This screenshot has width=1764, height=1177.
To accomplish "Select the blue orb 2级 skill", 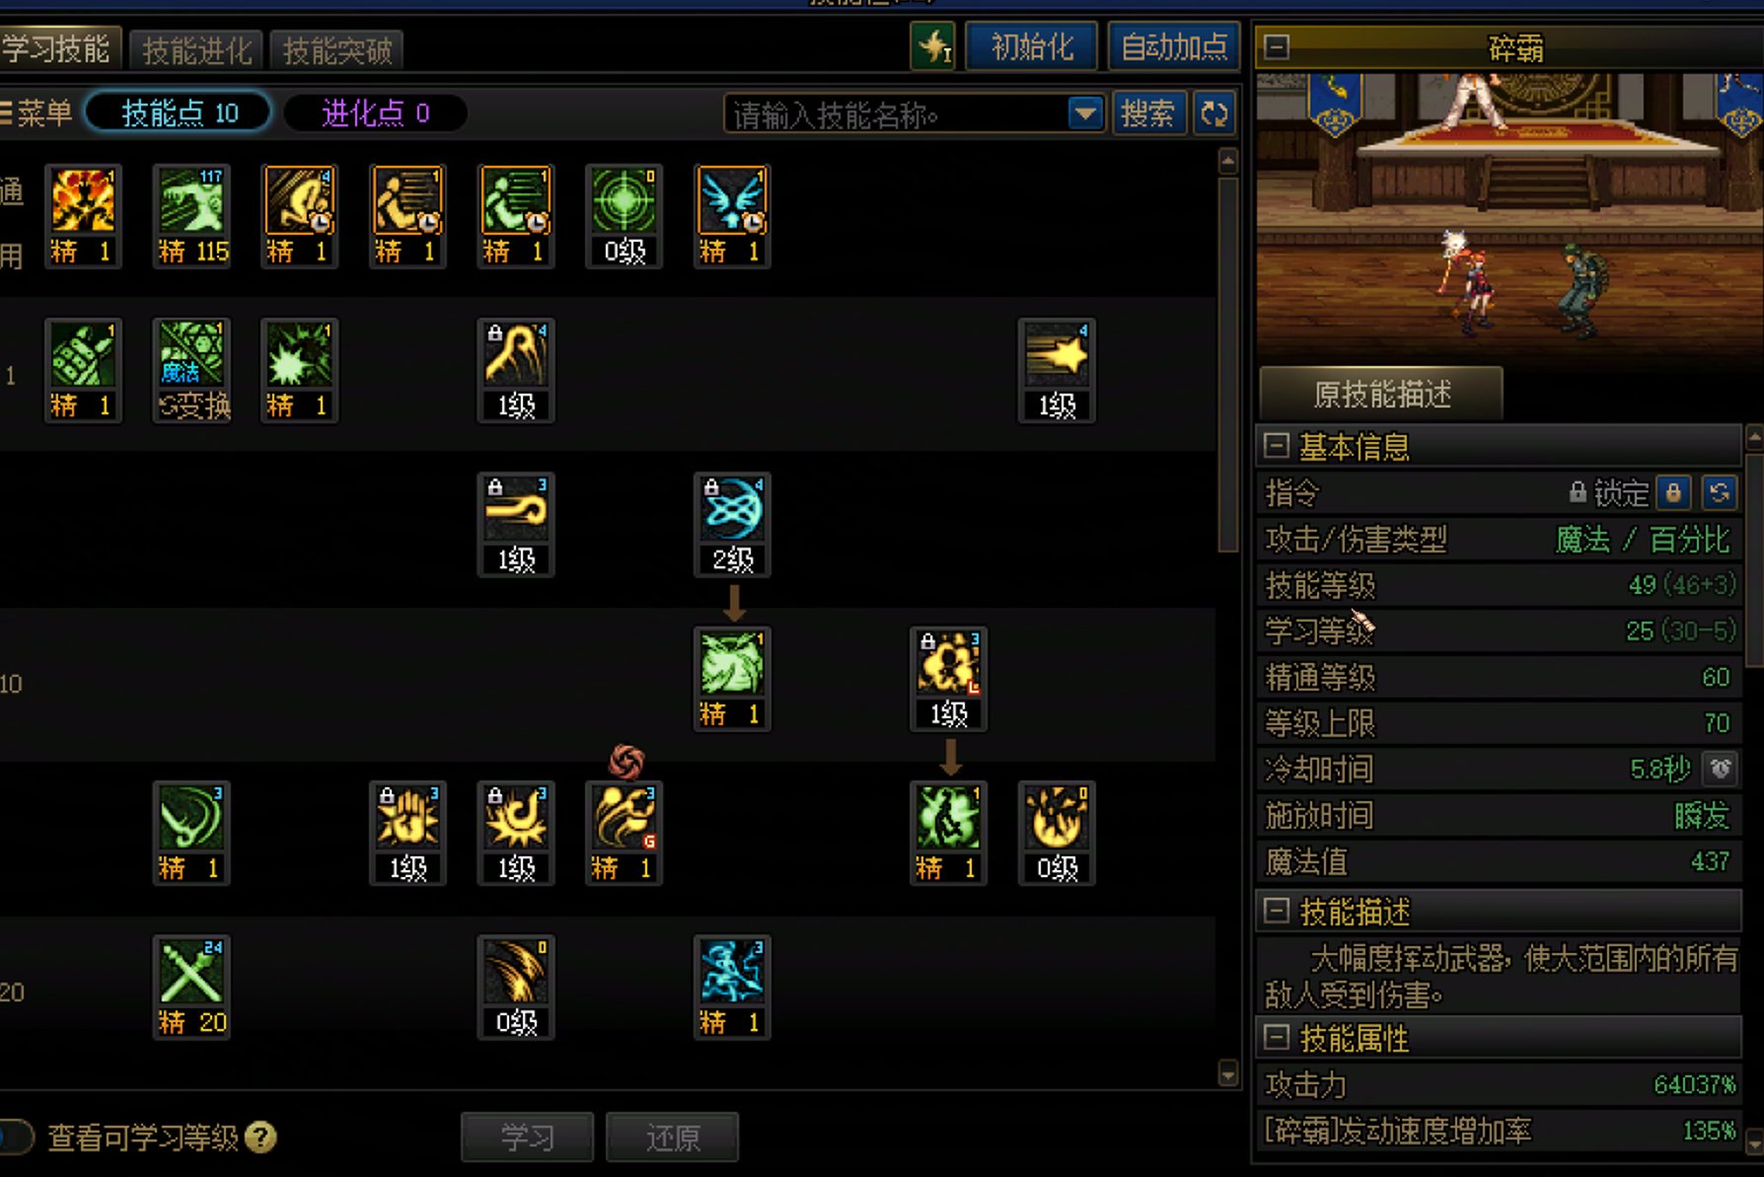I will 732,524.
